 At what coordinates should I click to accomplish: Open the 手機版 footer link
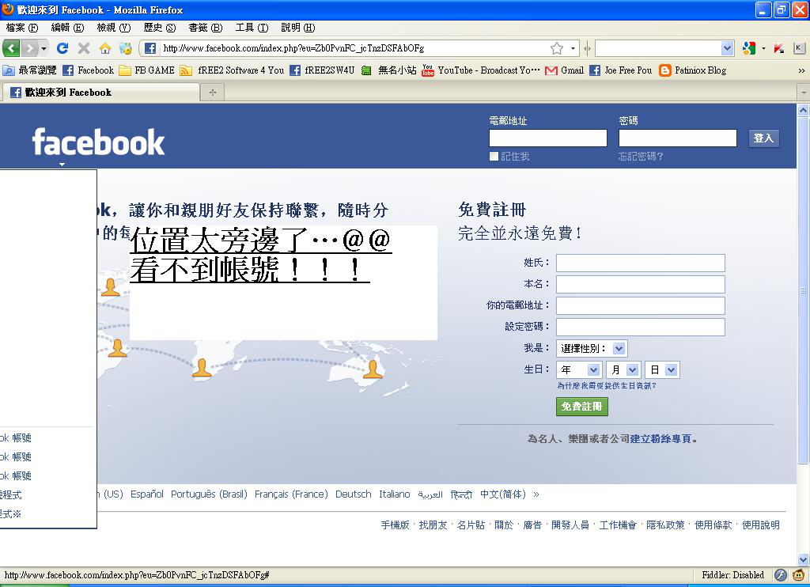pos(395,525)
